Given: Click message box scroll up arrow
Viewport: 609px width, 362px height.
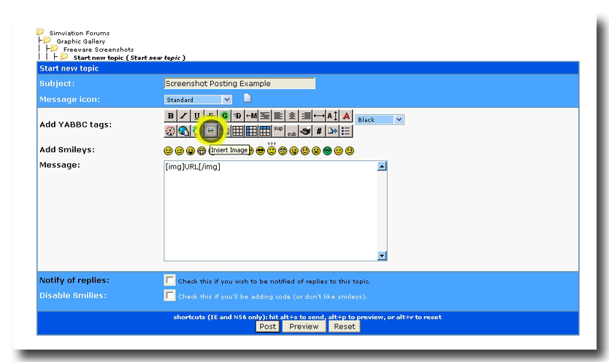Looking at the screenshot, I should click(x=382, y=166).
